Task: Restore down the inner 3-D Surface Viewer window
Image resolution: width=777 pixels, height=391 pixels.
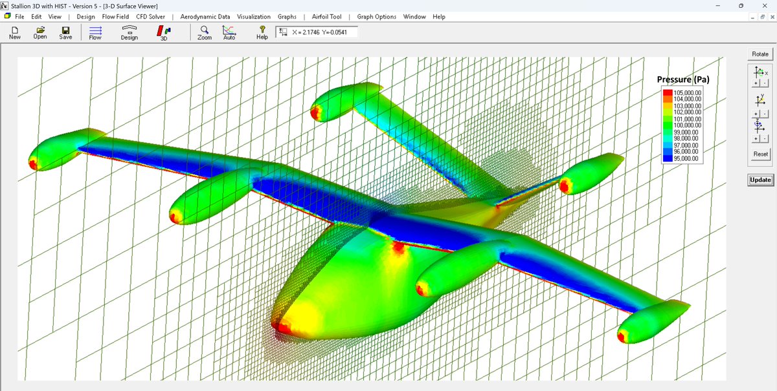Action: pos(762,17)
